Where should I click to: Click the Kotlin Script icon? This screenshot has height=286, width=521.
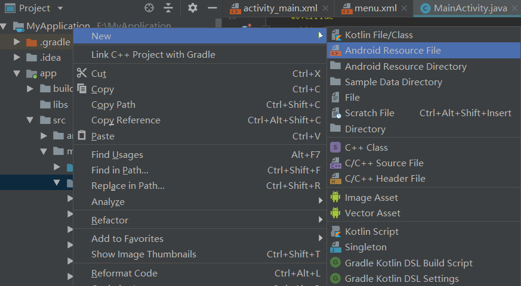click(336, 231)
